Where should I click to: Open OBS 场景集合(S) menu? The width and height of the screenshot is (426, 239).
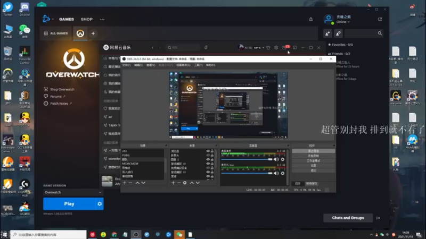click(x=183, y=65)
